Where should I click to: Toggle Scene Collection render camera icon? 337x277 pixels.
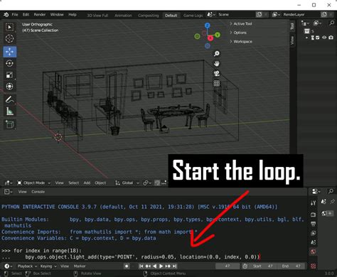pos(331,38)
